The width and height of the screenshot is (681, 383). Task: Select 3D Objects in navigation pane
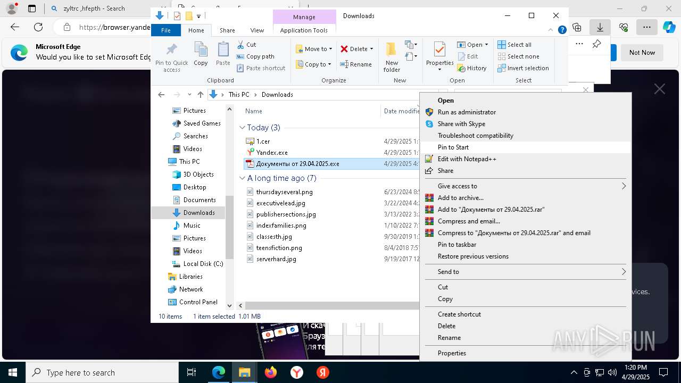(193, 174)
